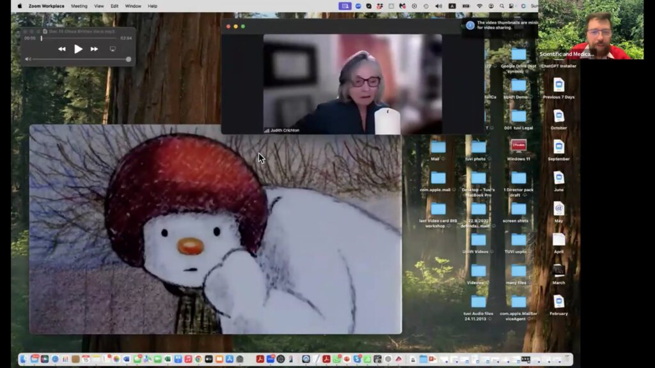Select the last Video card BtB workshop folder
Image resolution: width=655 pixels, height=368 pixels.
tap(438, 215)
